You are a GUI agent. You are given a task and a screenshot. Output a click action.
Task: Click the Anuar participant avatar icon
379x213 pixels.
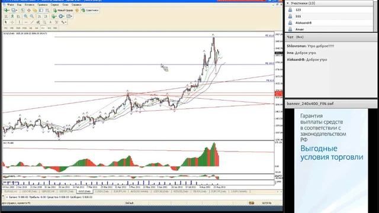(290, 29)
